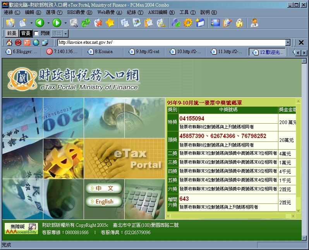Image resolution: width=309 pixels, height=250 pixels.
Task: Click the orange gear settings icon
Action: click(188, 23)
